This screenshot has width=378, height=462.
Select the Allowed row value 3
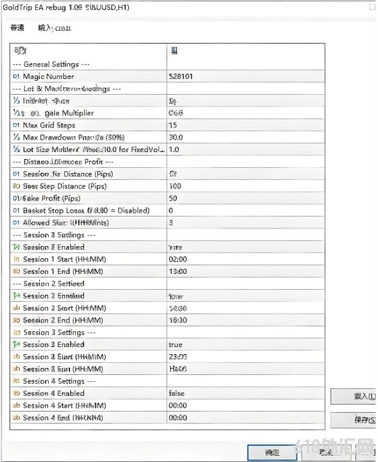click(171, 223)
